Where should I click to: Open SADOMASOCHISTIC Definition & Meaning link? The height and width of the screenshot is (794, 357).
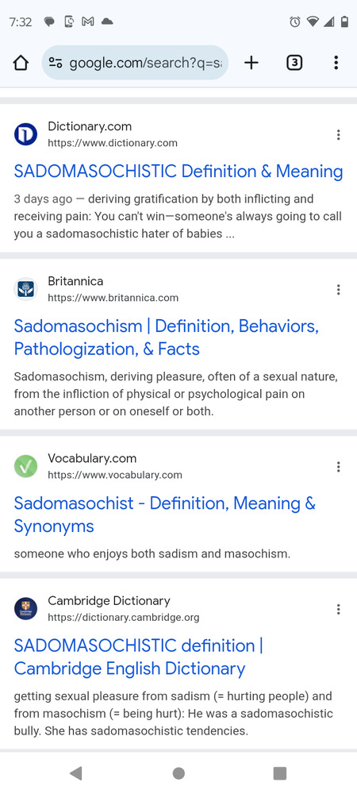178,172
